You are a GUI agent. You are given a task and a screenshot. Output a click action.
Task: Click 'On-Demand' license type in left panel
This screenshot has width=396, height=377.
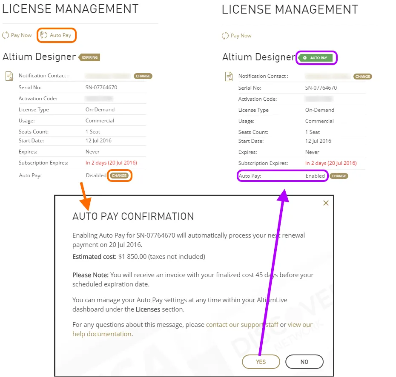coord(100,110)
